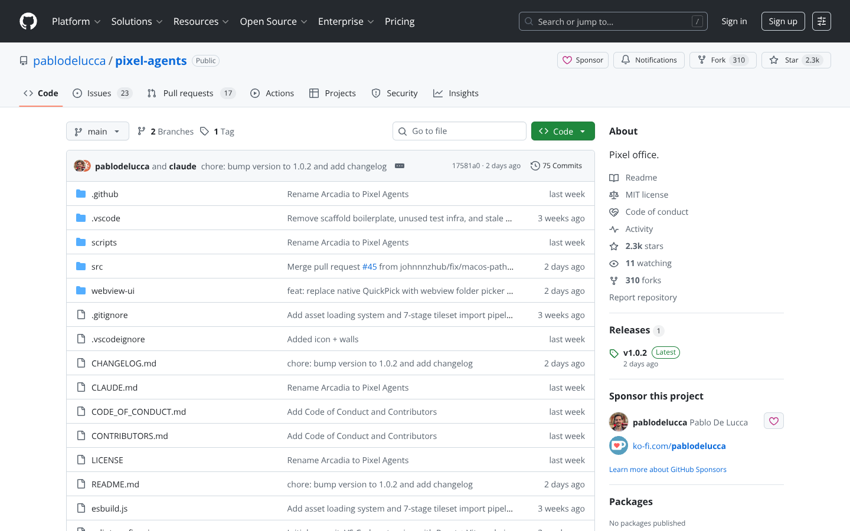Click the heart icon beside pablodelucca sponsor
The width and height of the screenshot is (850, 531).
(x=773, y=421)
